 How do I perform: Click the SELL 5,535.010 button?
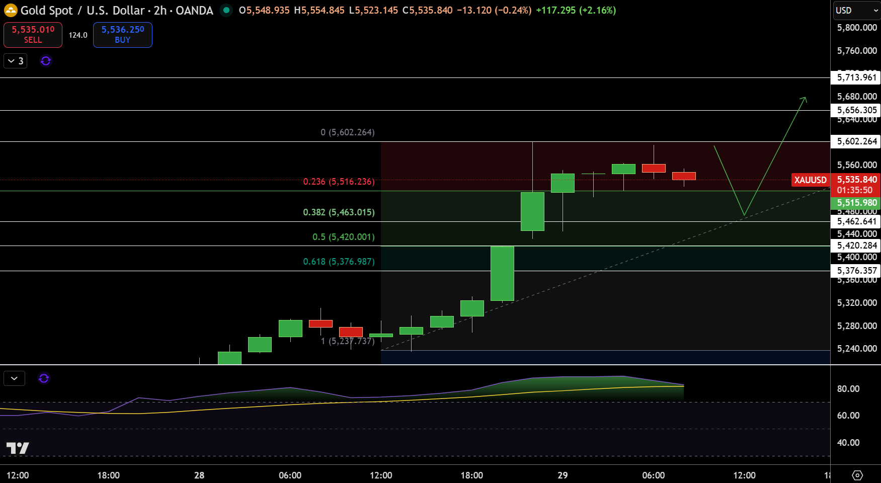pyautogui.click(x=33, y=35)
